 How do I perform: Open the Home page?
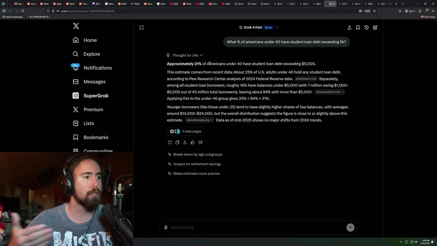click(x=85, y=40)
